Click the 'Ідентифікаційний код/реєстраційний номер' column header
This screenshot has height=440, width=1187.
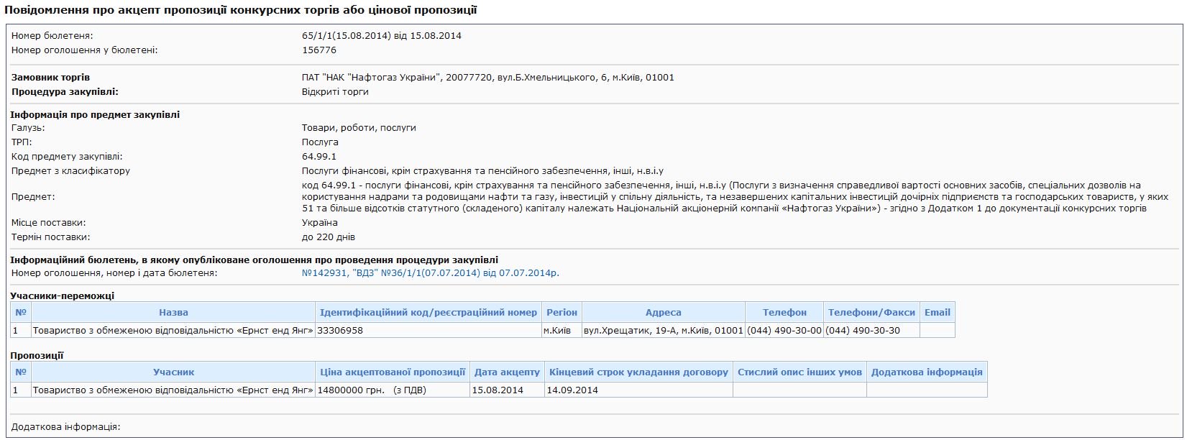click(x=428, y=312)
